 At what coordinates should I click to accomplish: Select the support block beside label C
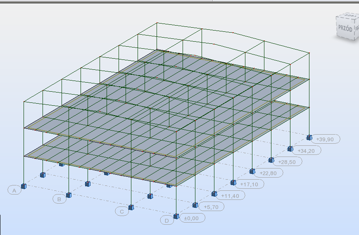click(131, 207)
